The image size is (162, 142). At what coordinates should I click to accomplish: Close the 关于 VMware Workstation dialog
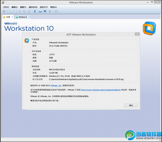click(x=137, y=34)
